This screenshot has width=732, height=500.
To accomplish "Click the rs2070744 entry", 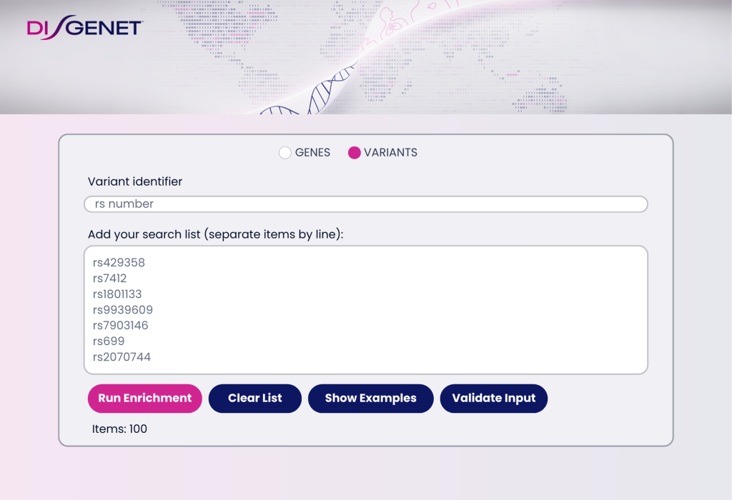I will coord(122,357).
